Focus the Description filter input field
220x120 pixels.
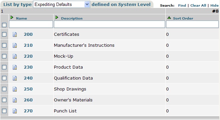110,24
